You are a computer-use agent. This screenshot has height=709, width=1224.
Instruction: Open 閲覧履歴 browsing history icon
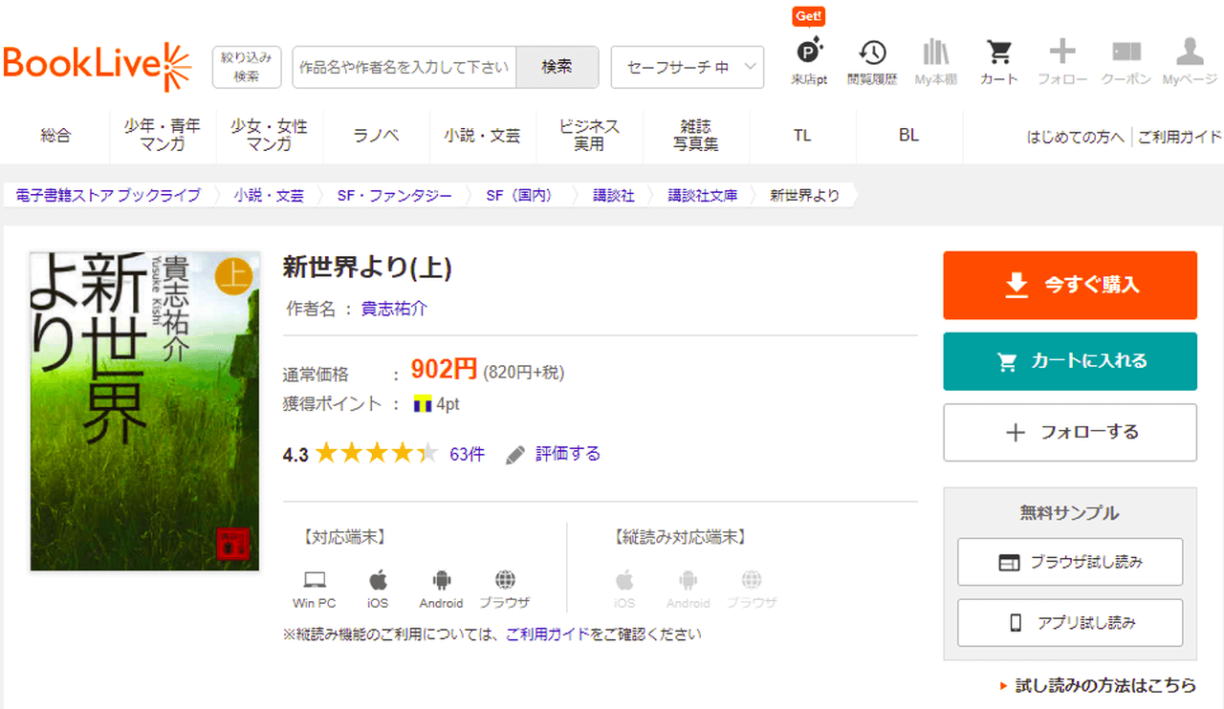[x=871, y=62]
